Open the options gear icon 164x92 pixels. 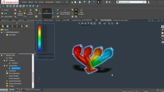(x=110, y=2)
